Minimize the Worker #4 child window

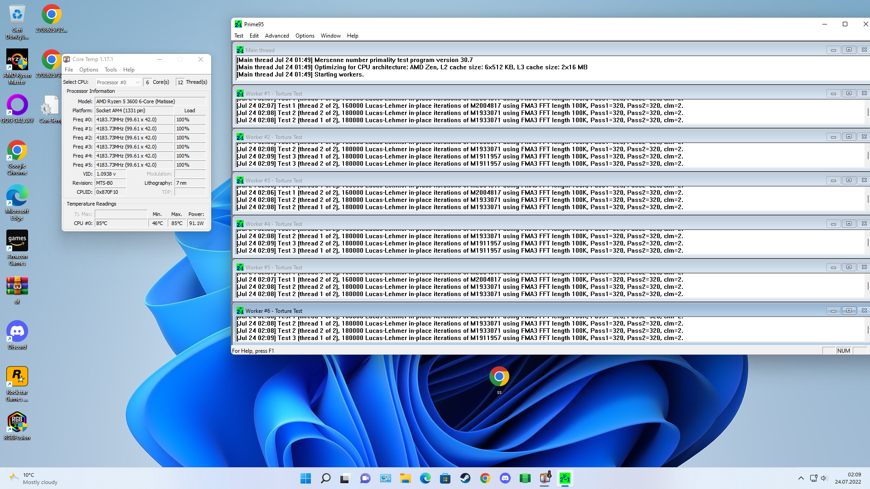tap(833, 224)
